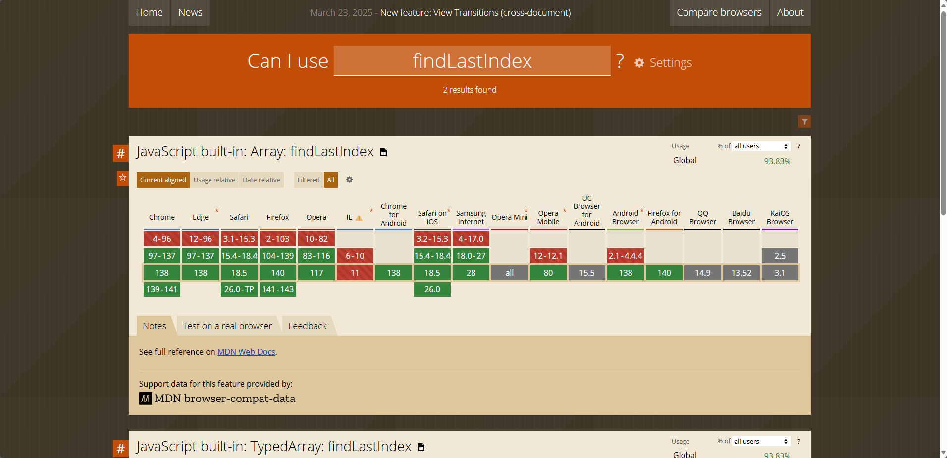The width and height of the screenshot is (947, 458).
Task: Click the Chrome 4-96 unsupported cell
Action: (162, 239)
